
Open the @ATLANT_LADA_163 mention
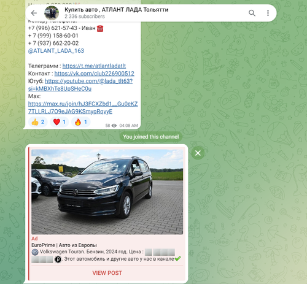click(x=56, y=51)
